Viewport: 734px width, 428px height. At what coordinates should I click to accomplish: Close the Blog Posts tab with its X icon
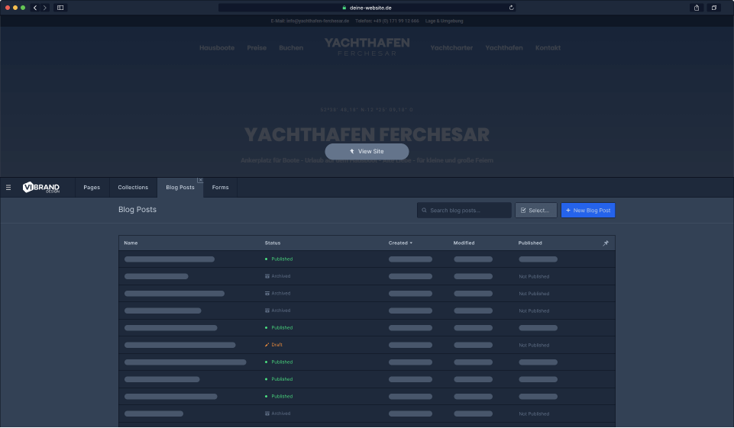click(x=200, y=180)
